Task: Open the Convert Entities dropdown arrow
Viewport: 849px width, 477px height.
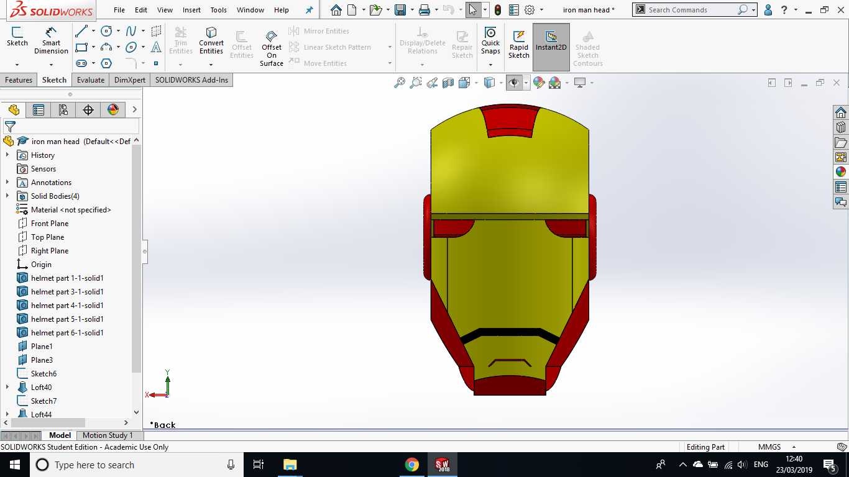Action: pos(211,64)
